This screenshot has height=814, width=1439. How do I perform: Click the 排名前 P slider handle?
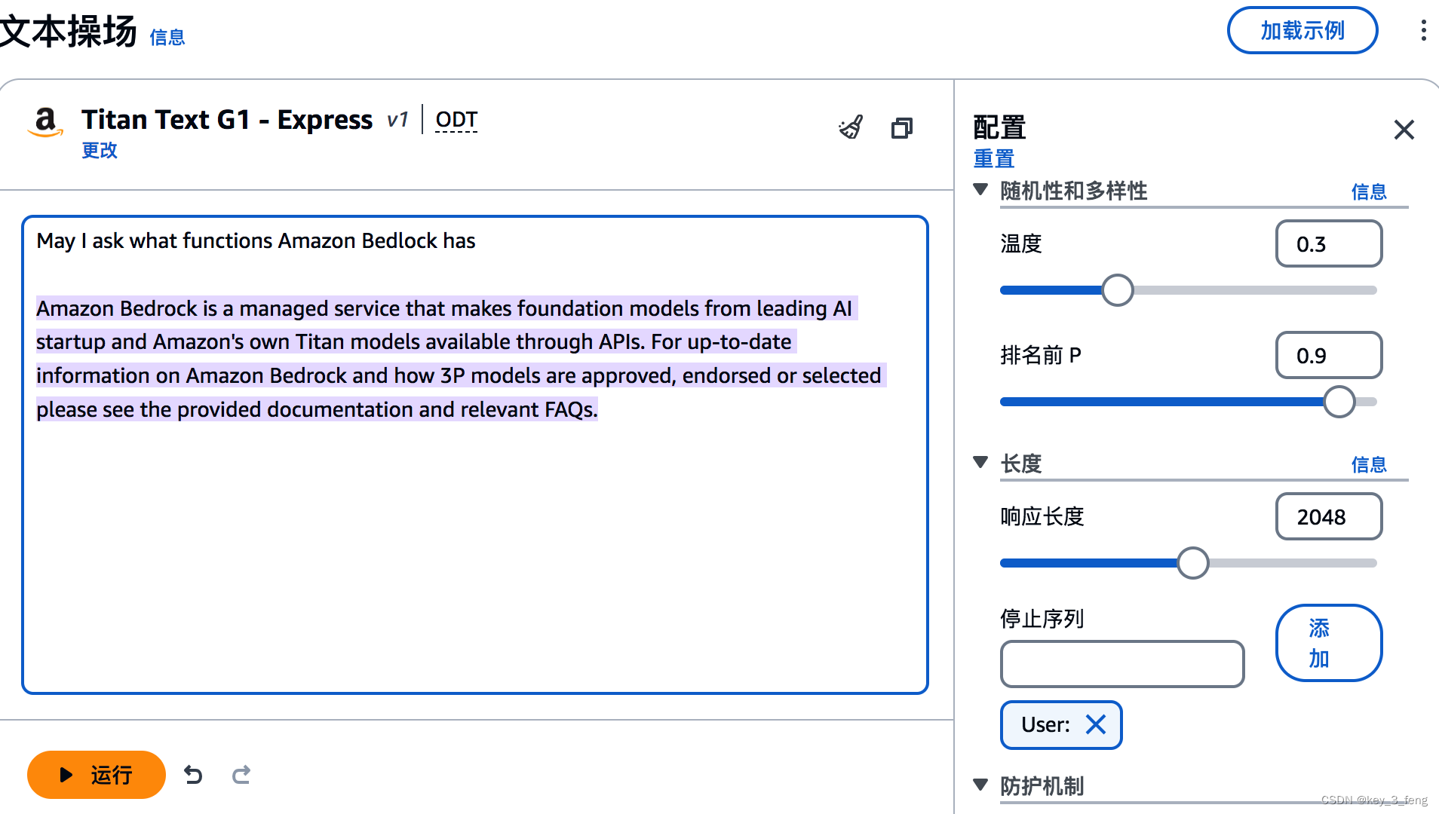point(1339,402)
